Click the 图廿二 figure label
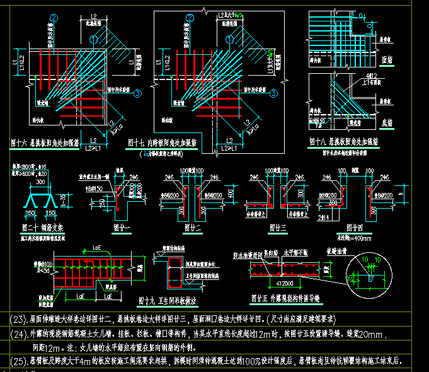Viewport: 429px width, 372px height. tap(193, 228)
